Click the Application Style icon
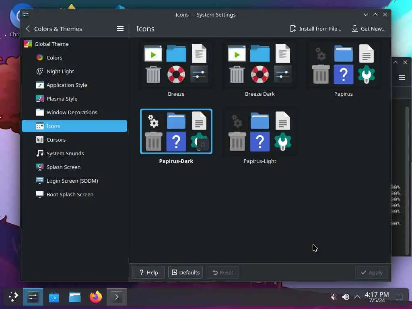 pyautogui.click(x=40, y=85)
